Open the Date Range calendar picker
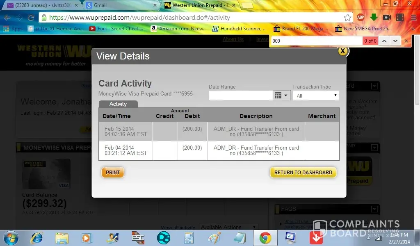The height and width of the screenshot is (246, 420). pyautogui.click(x=281, y=96)
